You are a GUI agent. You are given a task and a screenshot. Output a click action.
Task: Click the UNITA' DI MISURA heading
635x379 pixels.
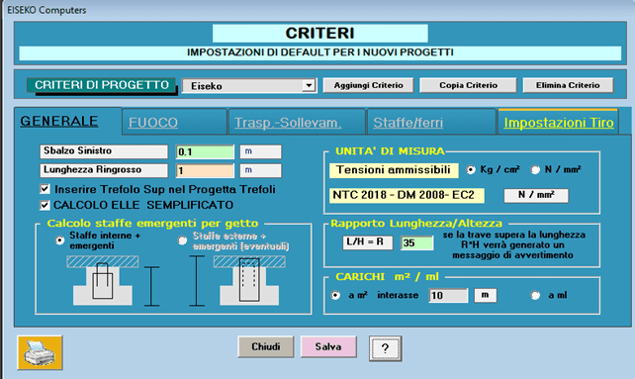390,151
